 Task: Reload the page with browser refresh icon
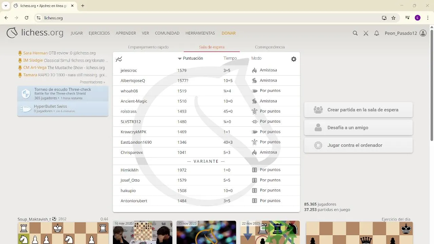click(x=26, y=18)
